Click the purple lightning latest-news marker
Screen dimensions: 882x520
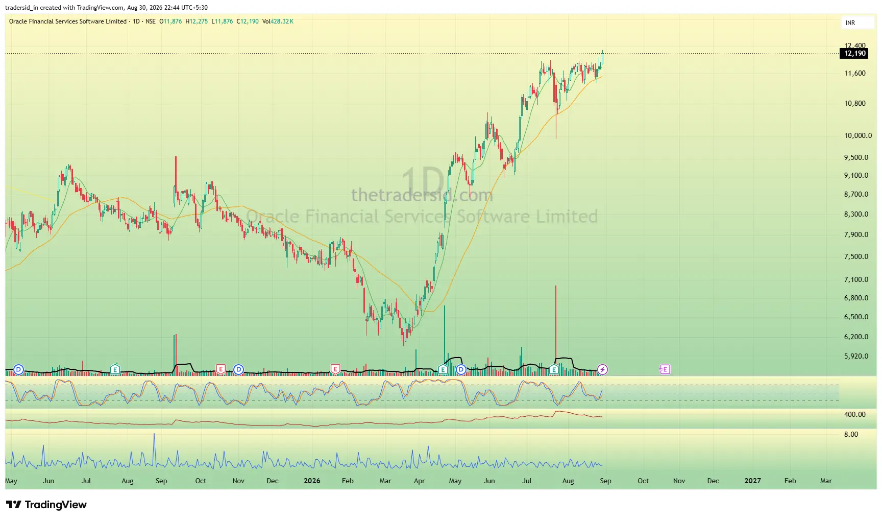[602, 369]
